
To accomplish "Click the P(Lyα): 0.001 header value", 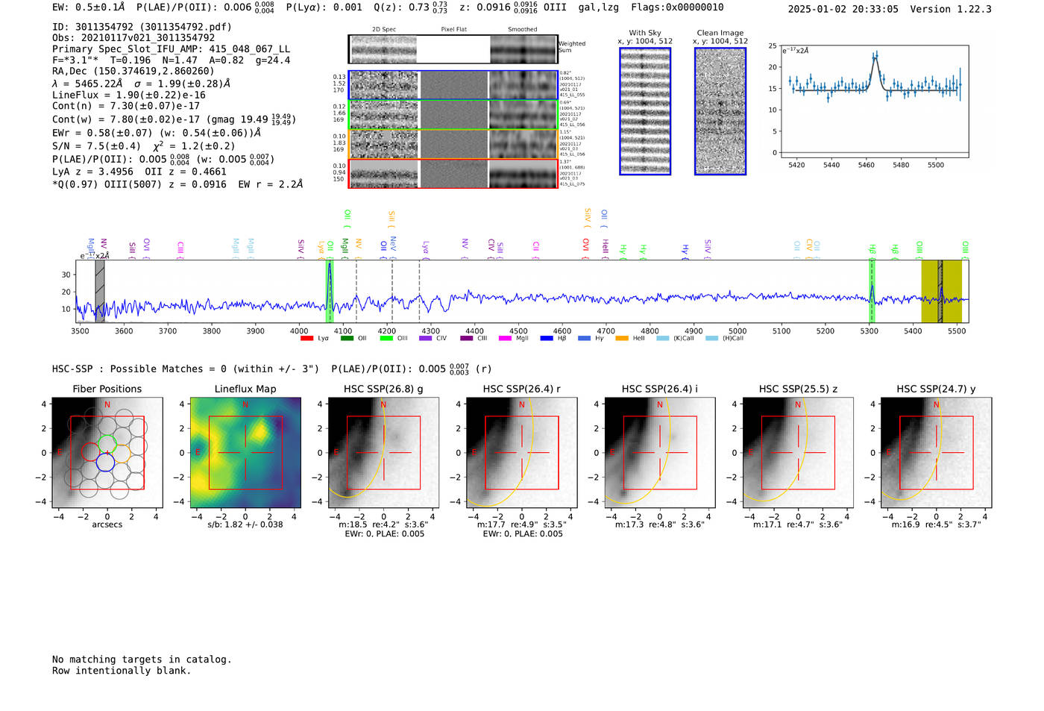I will [324, 7].
